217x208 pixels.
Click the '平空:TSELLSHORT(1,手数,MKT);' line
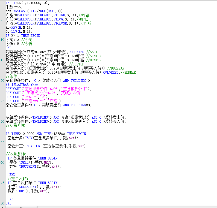point(34,187)
